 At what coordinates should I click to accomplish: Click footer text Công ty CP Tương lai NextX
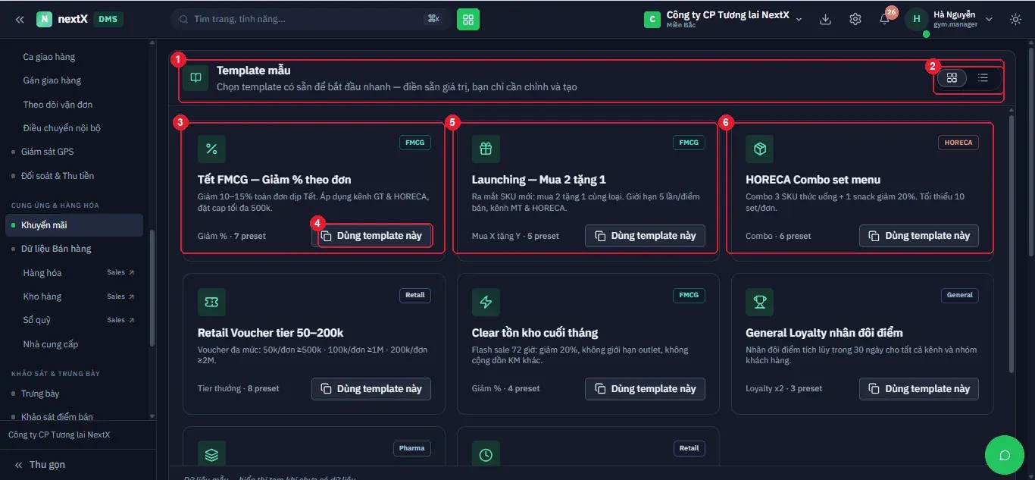(x=59, y=435)
